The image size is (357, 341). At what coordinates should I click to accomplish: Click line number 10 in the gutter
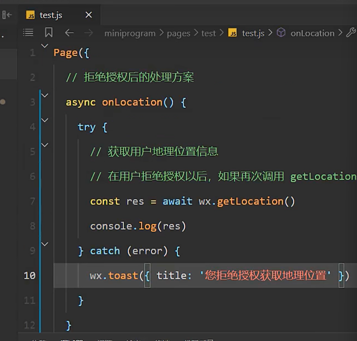29,275
